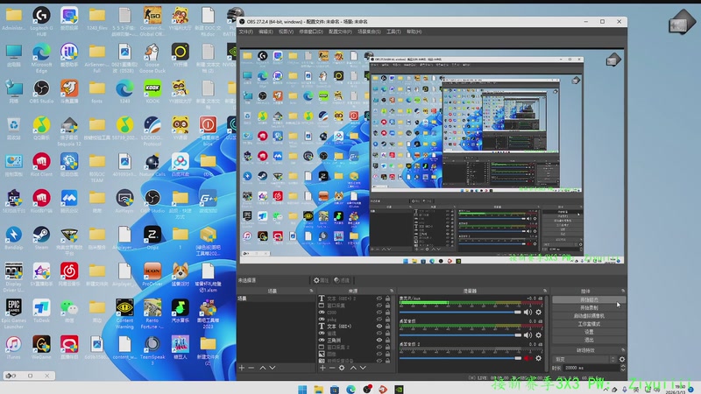Select the Goose Goose Duck desktop icon
The height and width of the screenshot is (394, 701).
152,57
